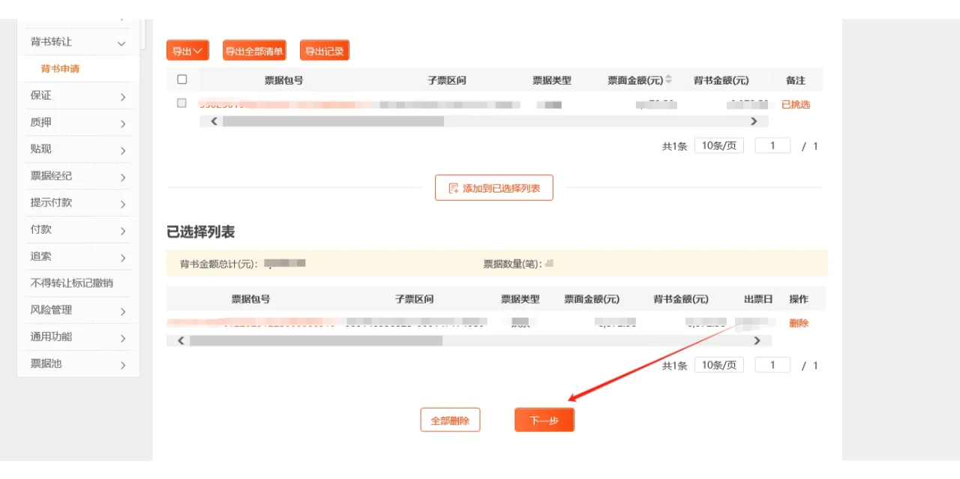960x479 pixels.
Task: Open the upper table 10条/页 page size selector
Action: click(x=718, y=145)
